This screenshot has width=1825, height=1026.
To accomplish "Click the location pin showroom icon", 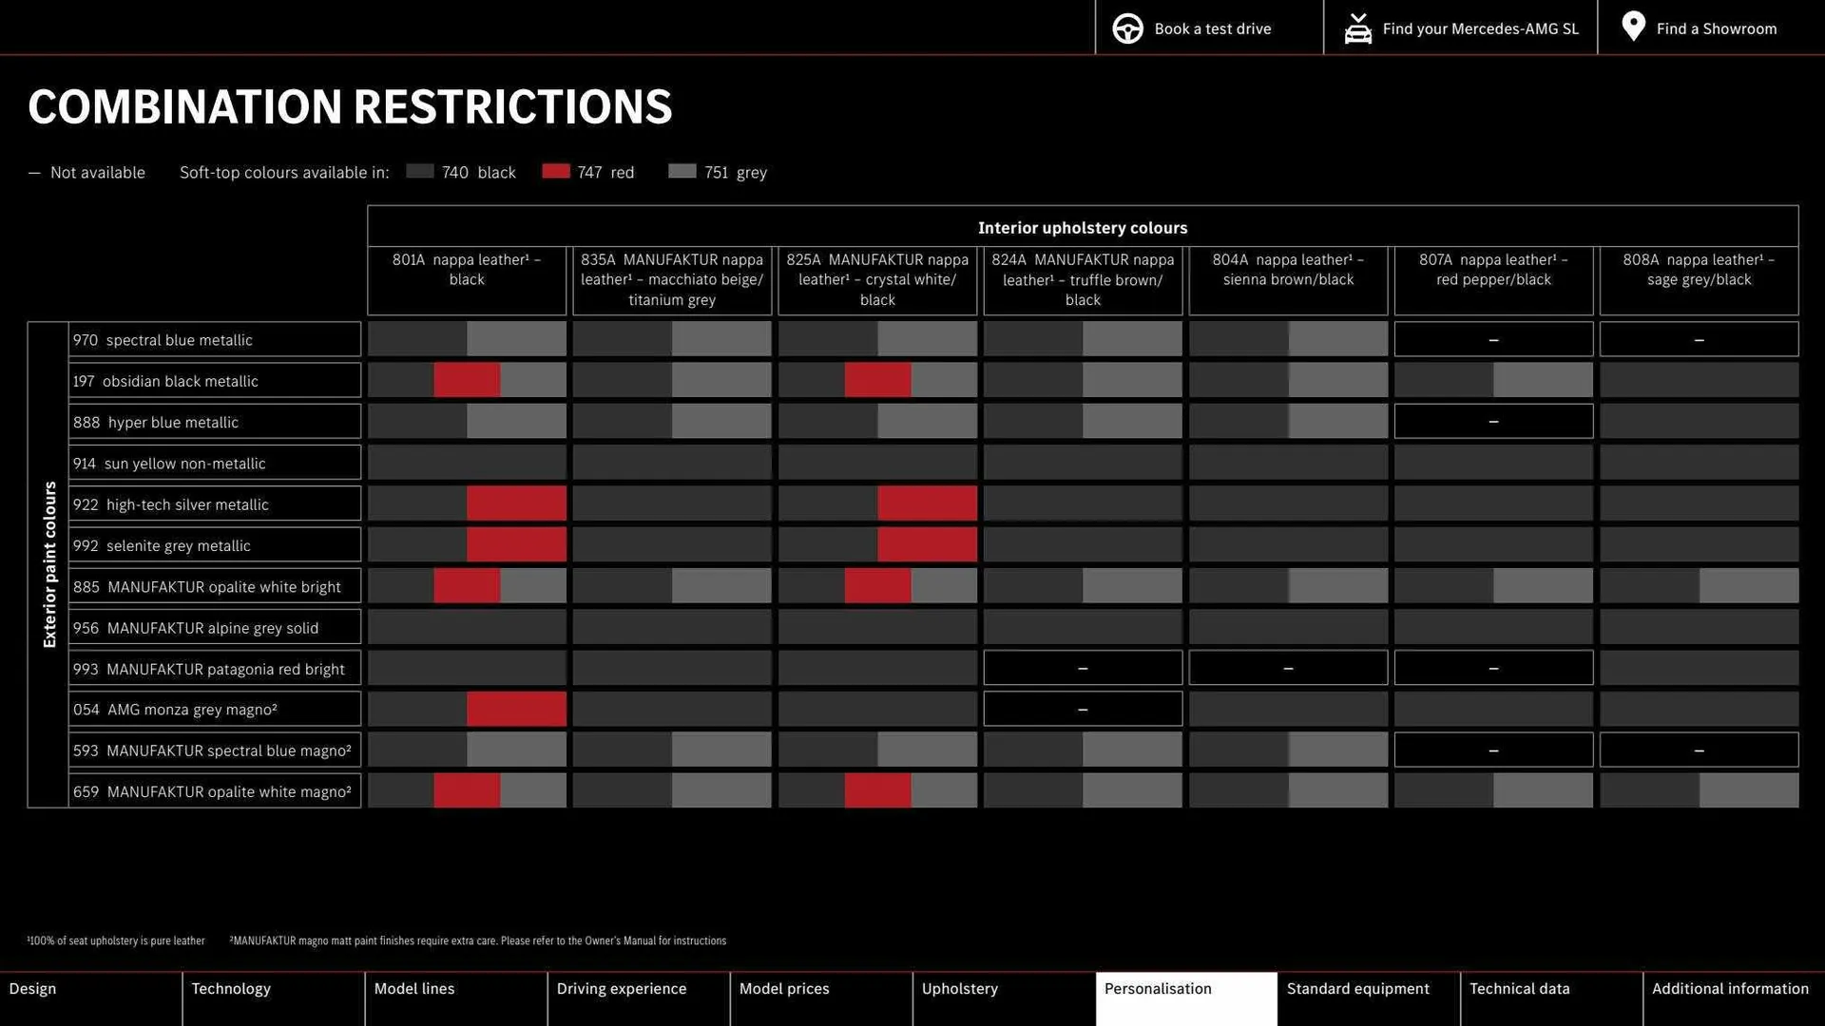I will tap(1633, 27).
